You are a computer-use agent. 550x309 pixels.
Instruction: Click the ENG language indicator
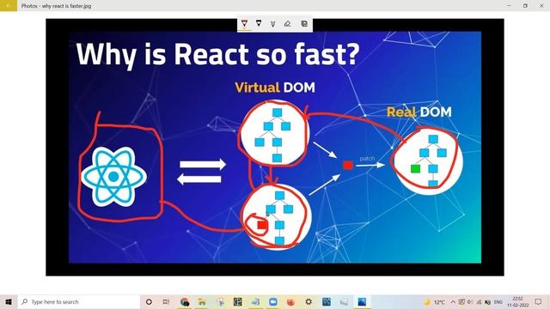coord(498,302)
